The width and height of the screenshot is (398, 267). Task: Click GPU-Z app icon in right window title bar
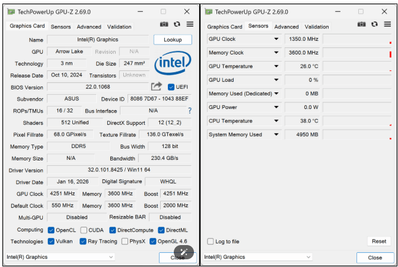pyautogui.click(x=208, y=12)
